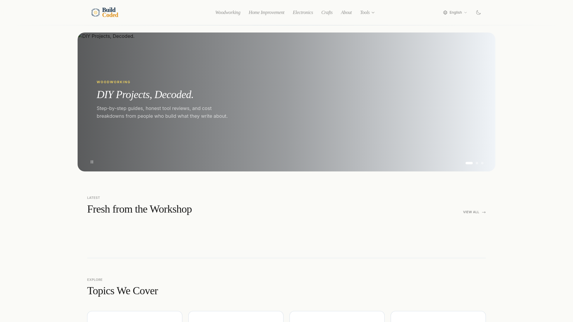Select the first active slide indicator
Screen dimensions: 573x322
tap(469, 163)
